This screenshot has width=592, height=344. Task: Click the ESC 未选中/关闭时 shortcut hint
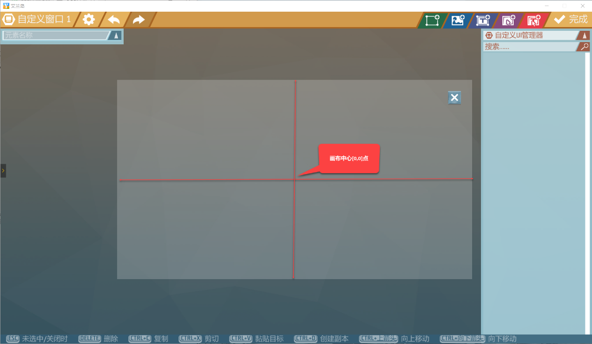coord(36,339)
